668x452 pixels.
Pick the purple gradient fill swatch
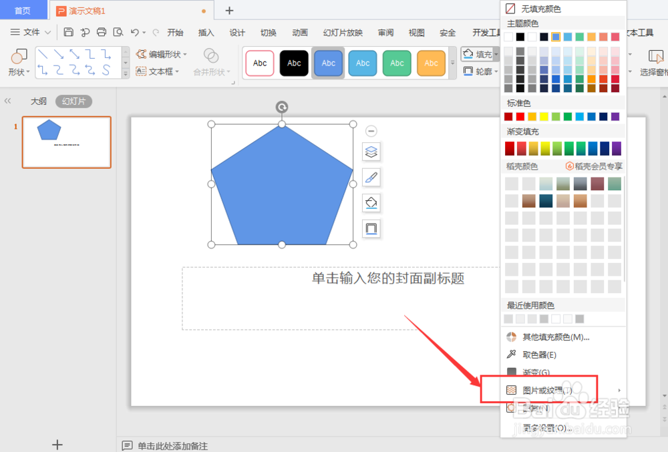(617, 148)
